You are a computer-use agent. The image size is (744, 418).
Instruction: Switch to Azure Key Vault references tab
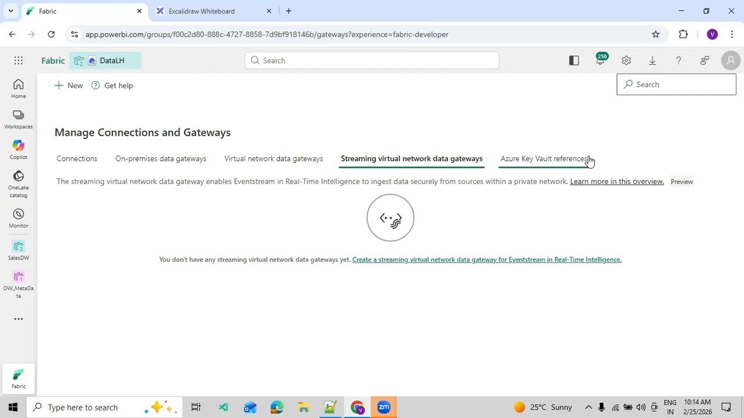(545, 158)
